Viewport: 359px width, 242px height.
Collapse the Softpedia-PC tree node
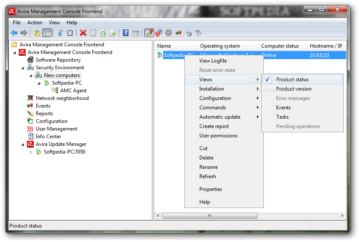[x=39, y=83]
